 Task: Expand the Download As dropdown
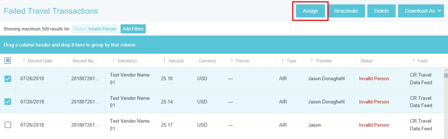(x=421, y=11)
